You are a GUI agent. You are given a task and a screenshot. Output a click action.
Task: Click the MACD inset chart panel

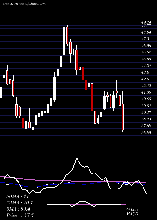pyautogui.click(x=86, y=204)
